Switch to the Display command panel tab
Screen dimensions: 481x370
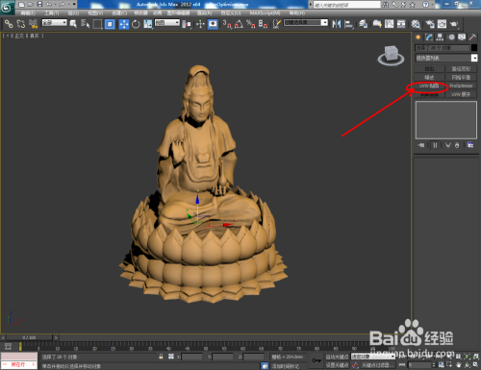462,37
